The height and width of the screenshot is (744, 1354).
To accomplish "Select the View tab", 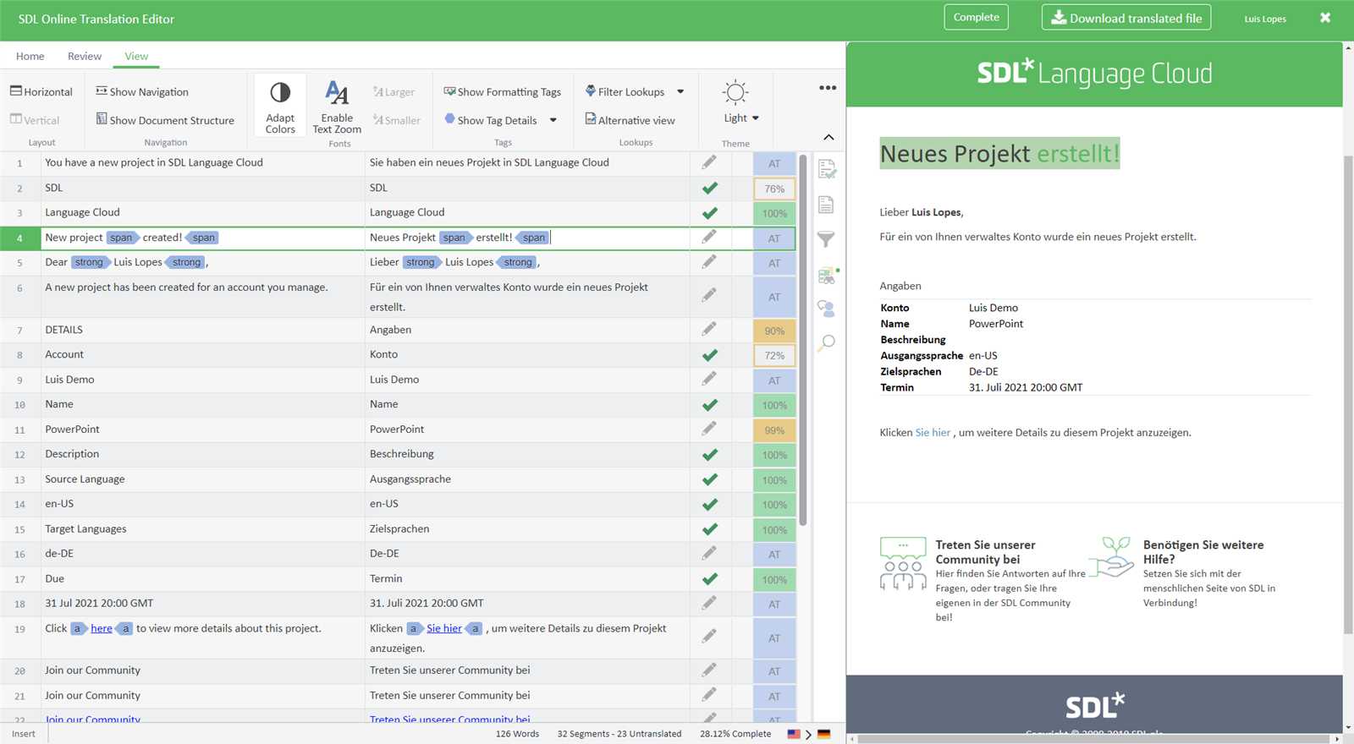I will (136, 56).
